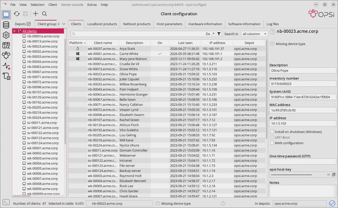
Task: Open the Search in all columns dropdown
Action: click(255, 34)
